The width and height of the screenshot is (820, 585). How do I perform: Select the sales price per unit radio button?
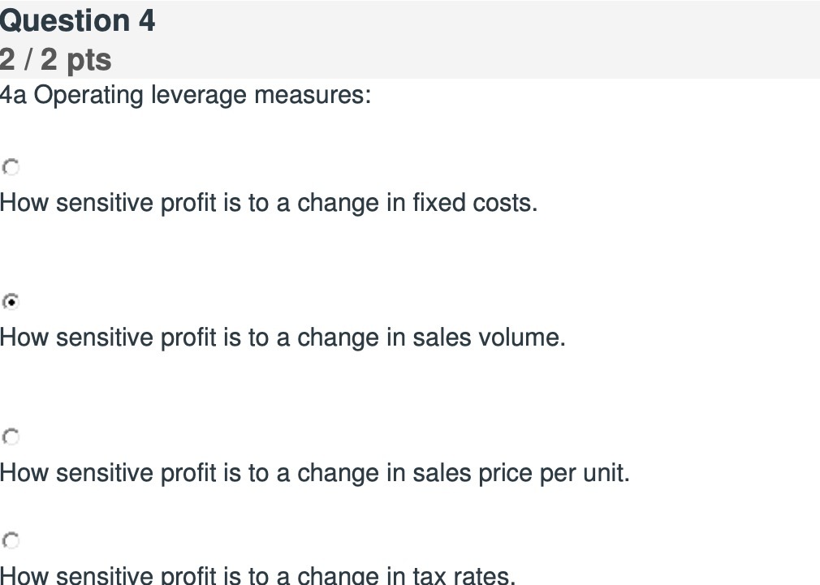11,438
